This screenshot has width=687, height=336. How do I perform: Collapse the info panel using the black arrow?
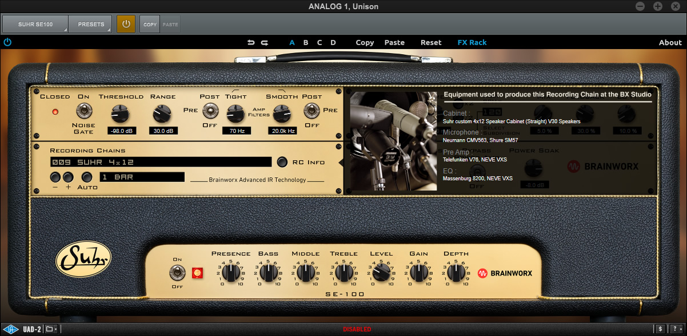click(342, 163)
